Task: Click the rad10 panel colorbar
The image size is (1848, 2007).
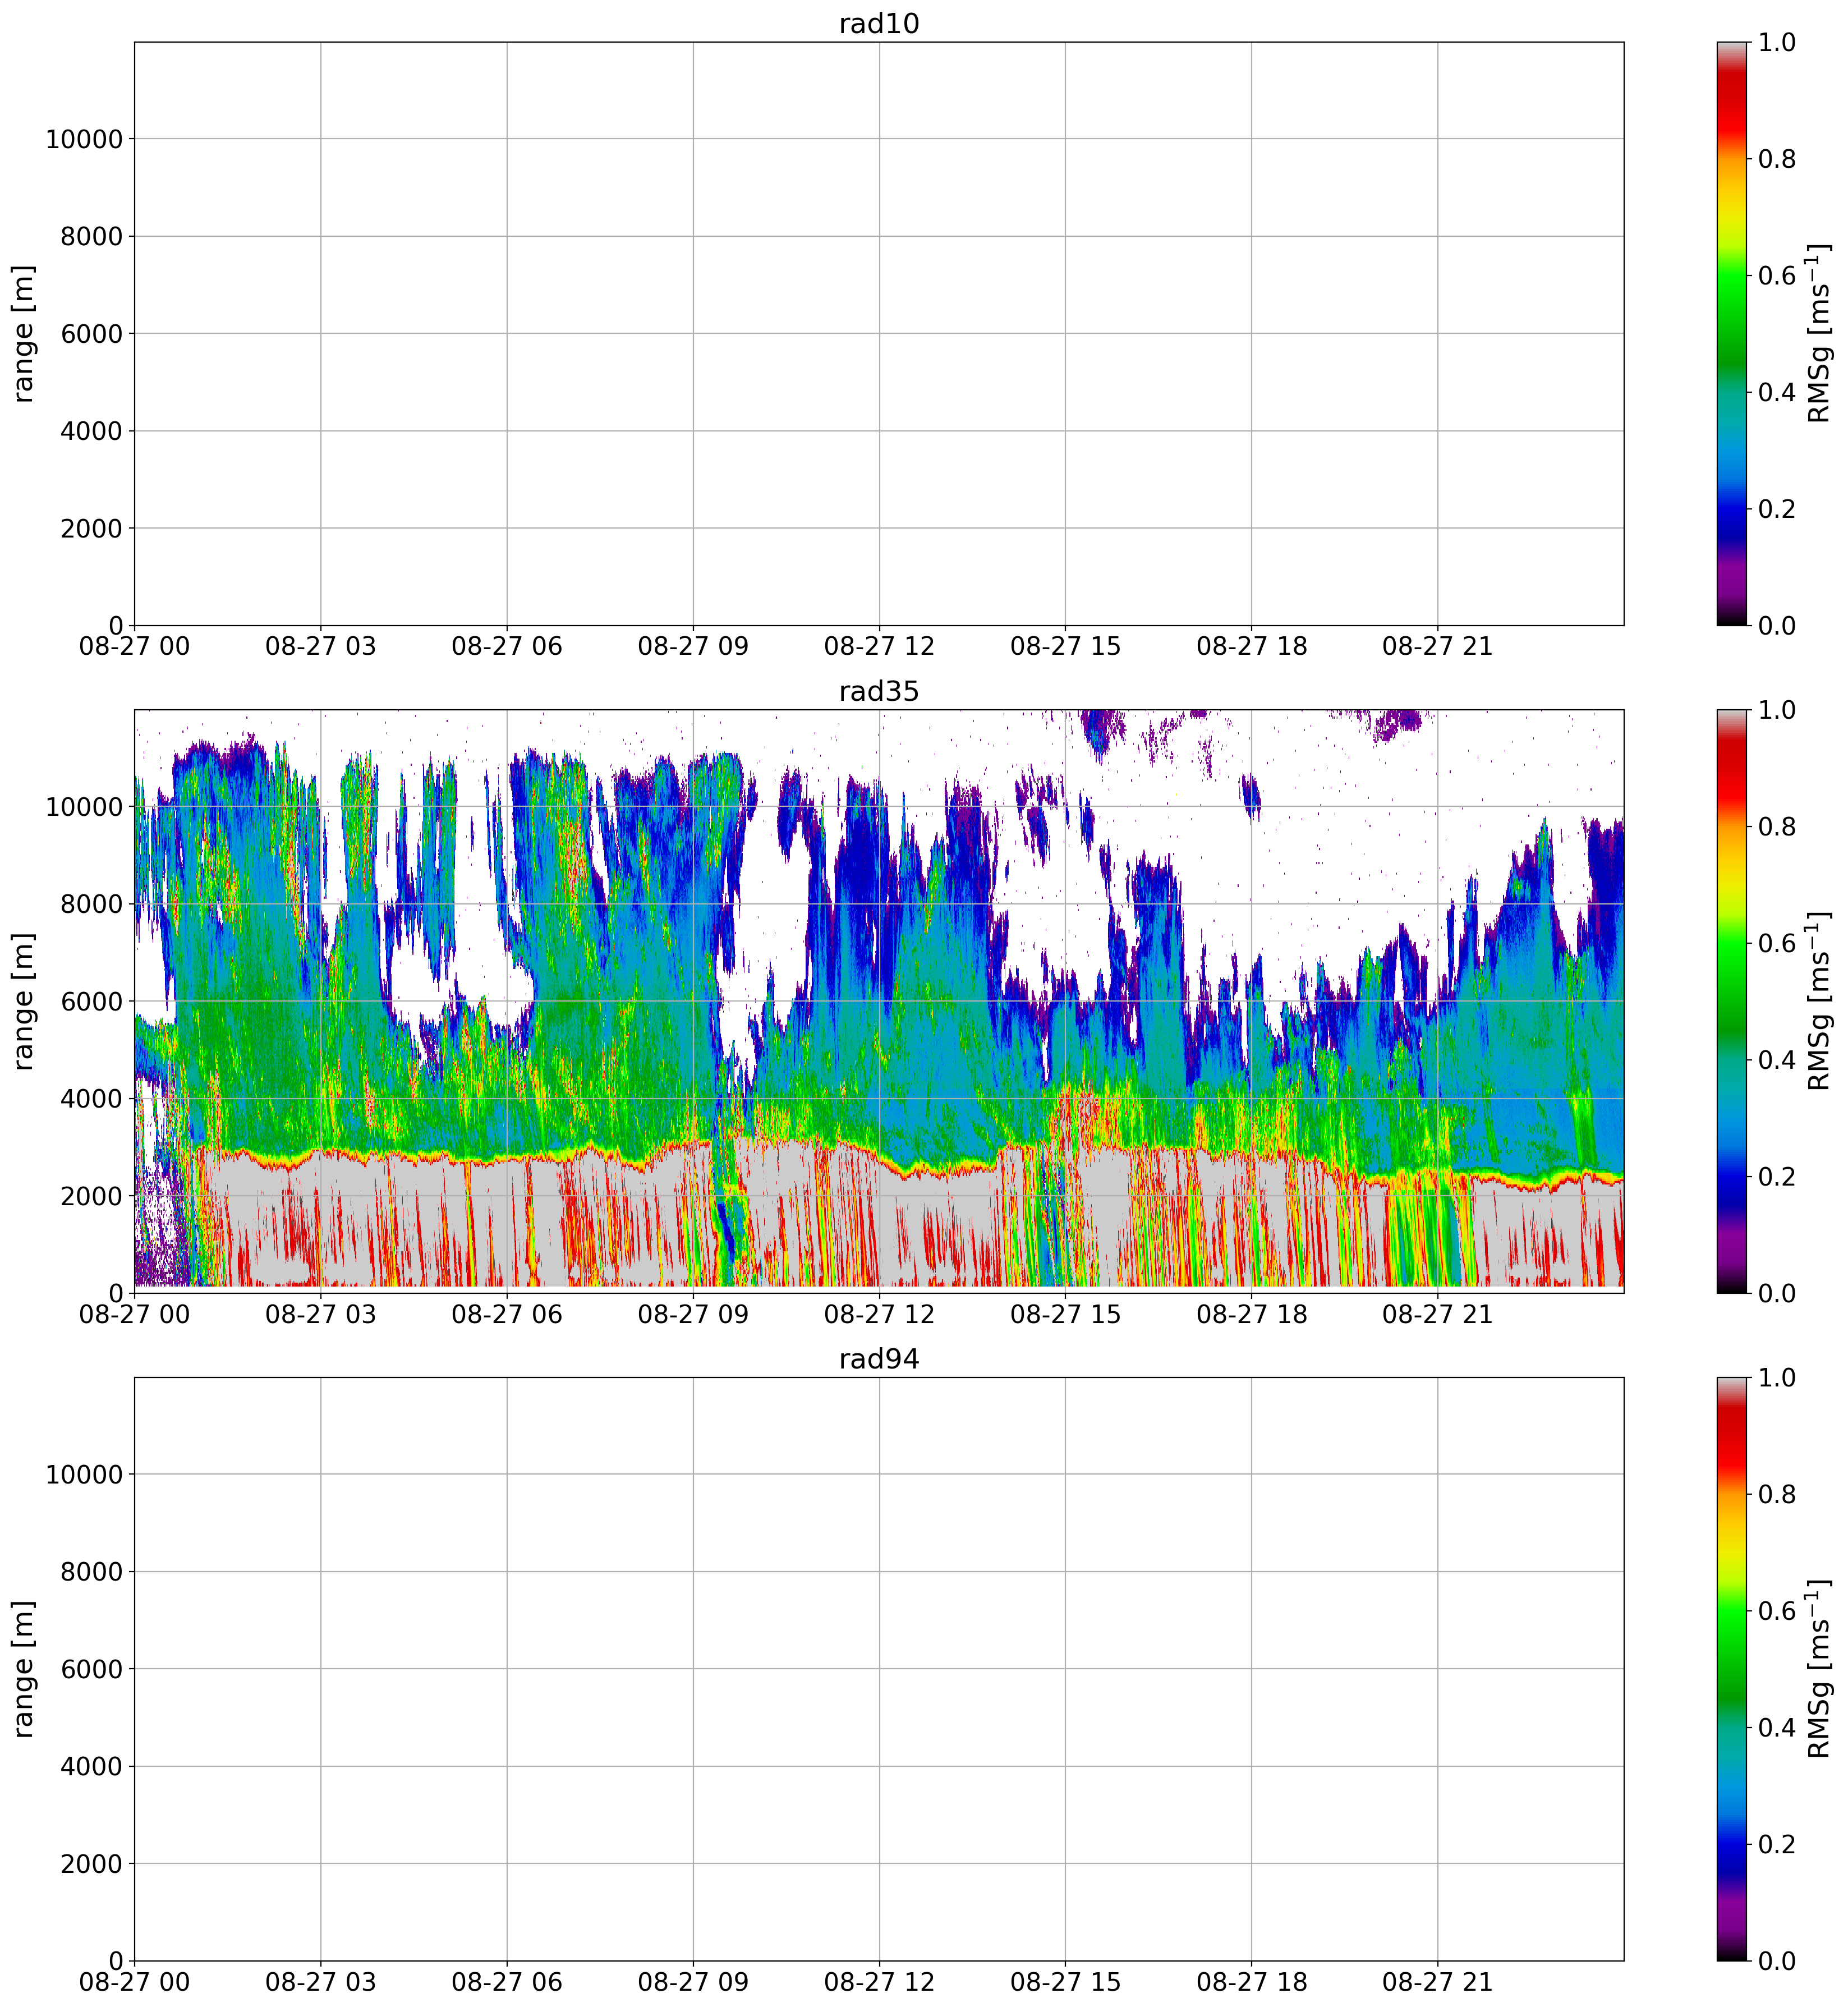Action: click(x=1731, y=333)
